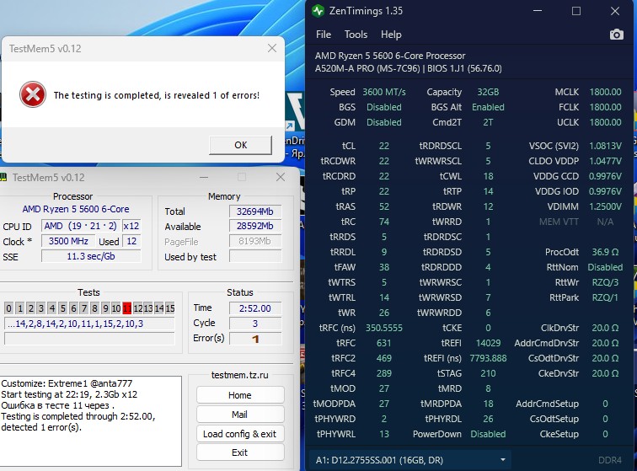
Task: Close the ZenTimings window
Action: click(615, 11)
